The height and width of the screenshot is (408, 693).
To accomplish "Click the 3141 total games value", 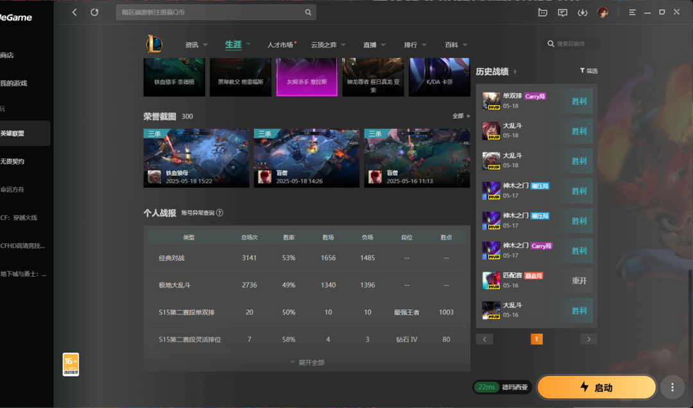I will [249, 258].
